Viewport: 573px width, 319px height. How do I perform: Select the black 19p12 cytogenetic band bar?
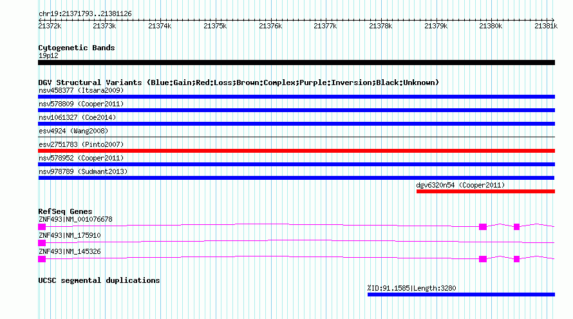point(296,63)
